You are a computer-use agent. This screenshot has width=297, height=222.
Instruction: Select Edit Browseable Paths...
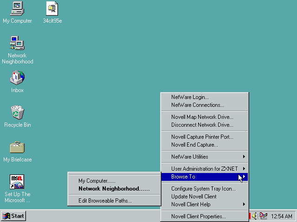click(114, 201)
